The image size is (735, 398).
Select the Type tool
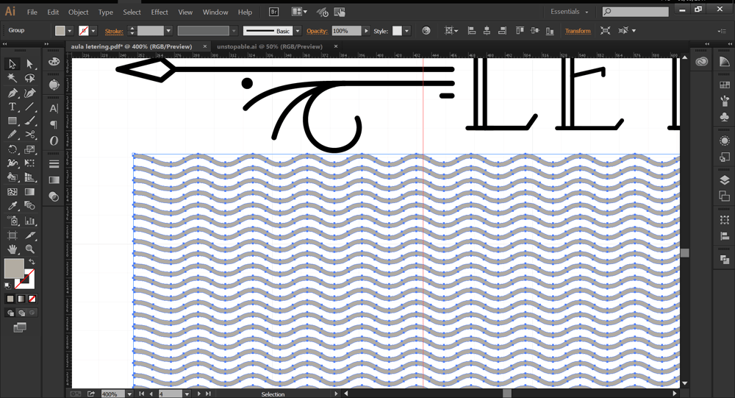[x=12, y=107]
